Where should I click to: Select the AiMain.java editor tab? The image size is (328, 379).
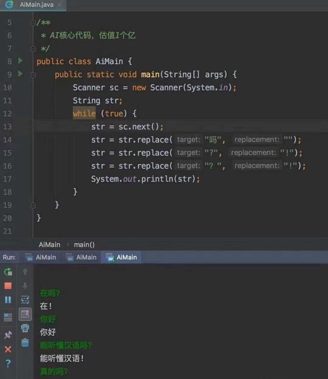(32, 4)
